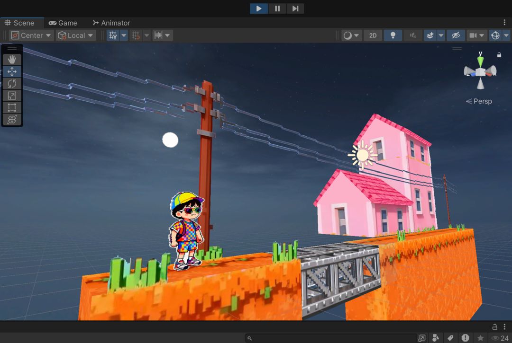Viewport: 512px width, 343px height.
Task: Select the Scale tool
Action: pos(12,96)
